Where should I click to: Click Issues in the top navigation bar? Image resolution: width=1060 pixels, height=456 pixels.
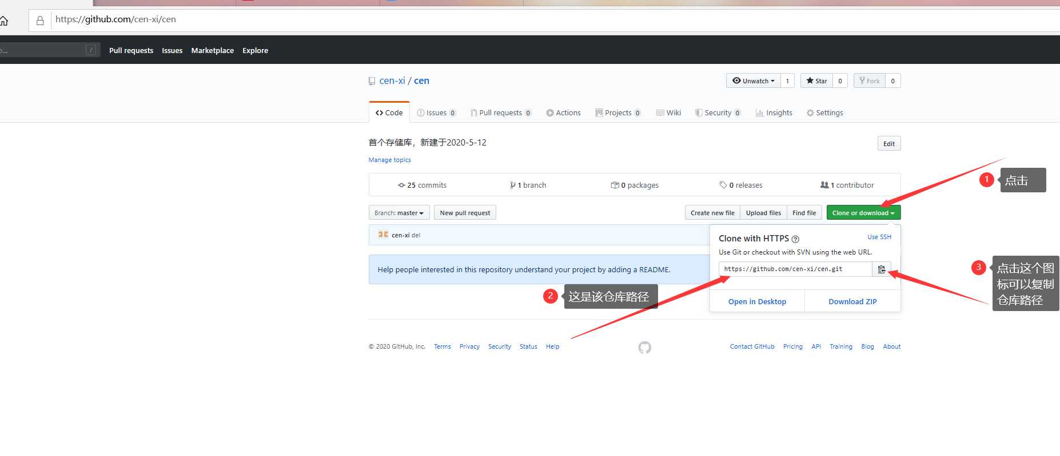click(x=172, y=50)
